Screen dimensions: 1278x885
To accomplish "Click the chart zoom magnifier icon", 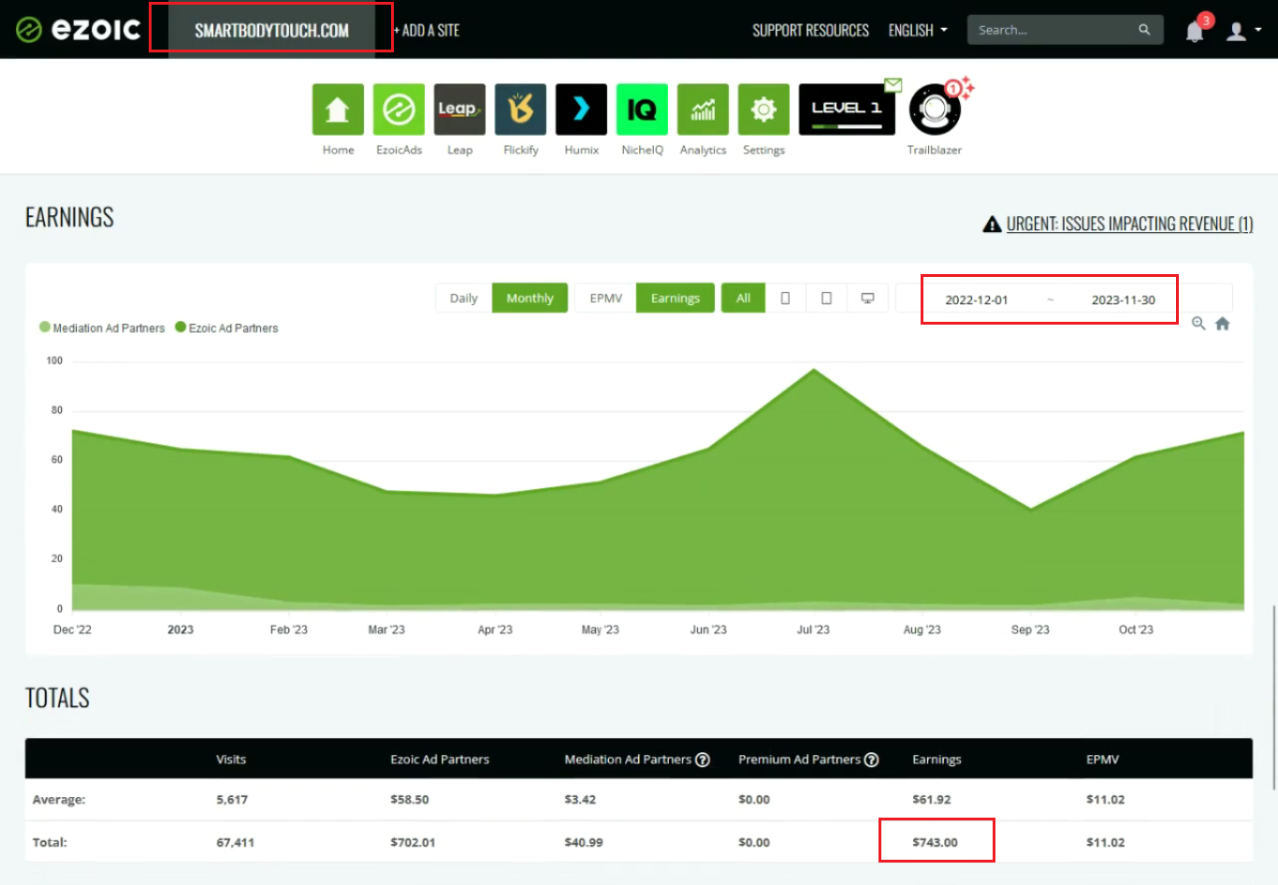I will click(1198, 324).
